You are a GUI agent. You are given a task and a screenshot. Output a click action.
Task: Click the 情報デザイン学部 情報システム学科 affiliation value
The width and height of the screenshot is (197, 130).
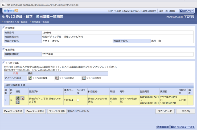click(x=63, y=37)
